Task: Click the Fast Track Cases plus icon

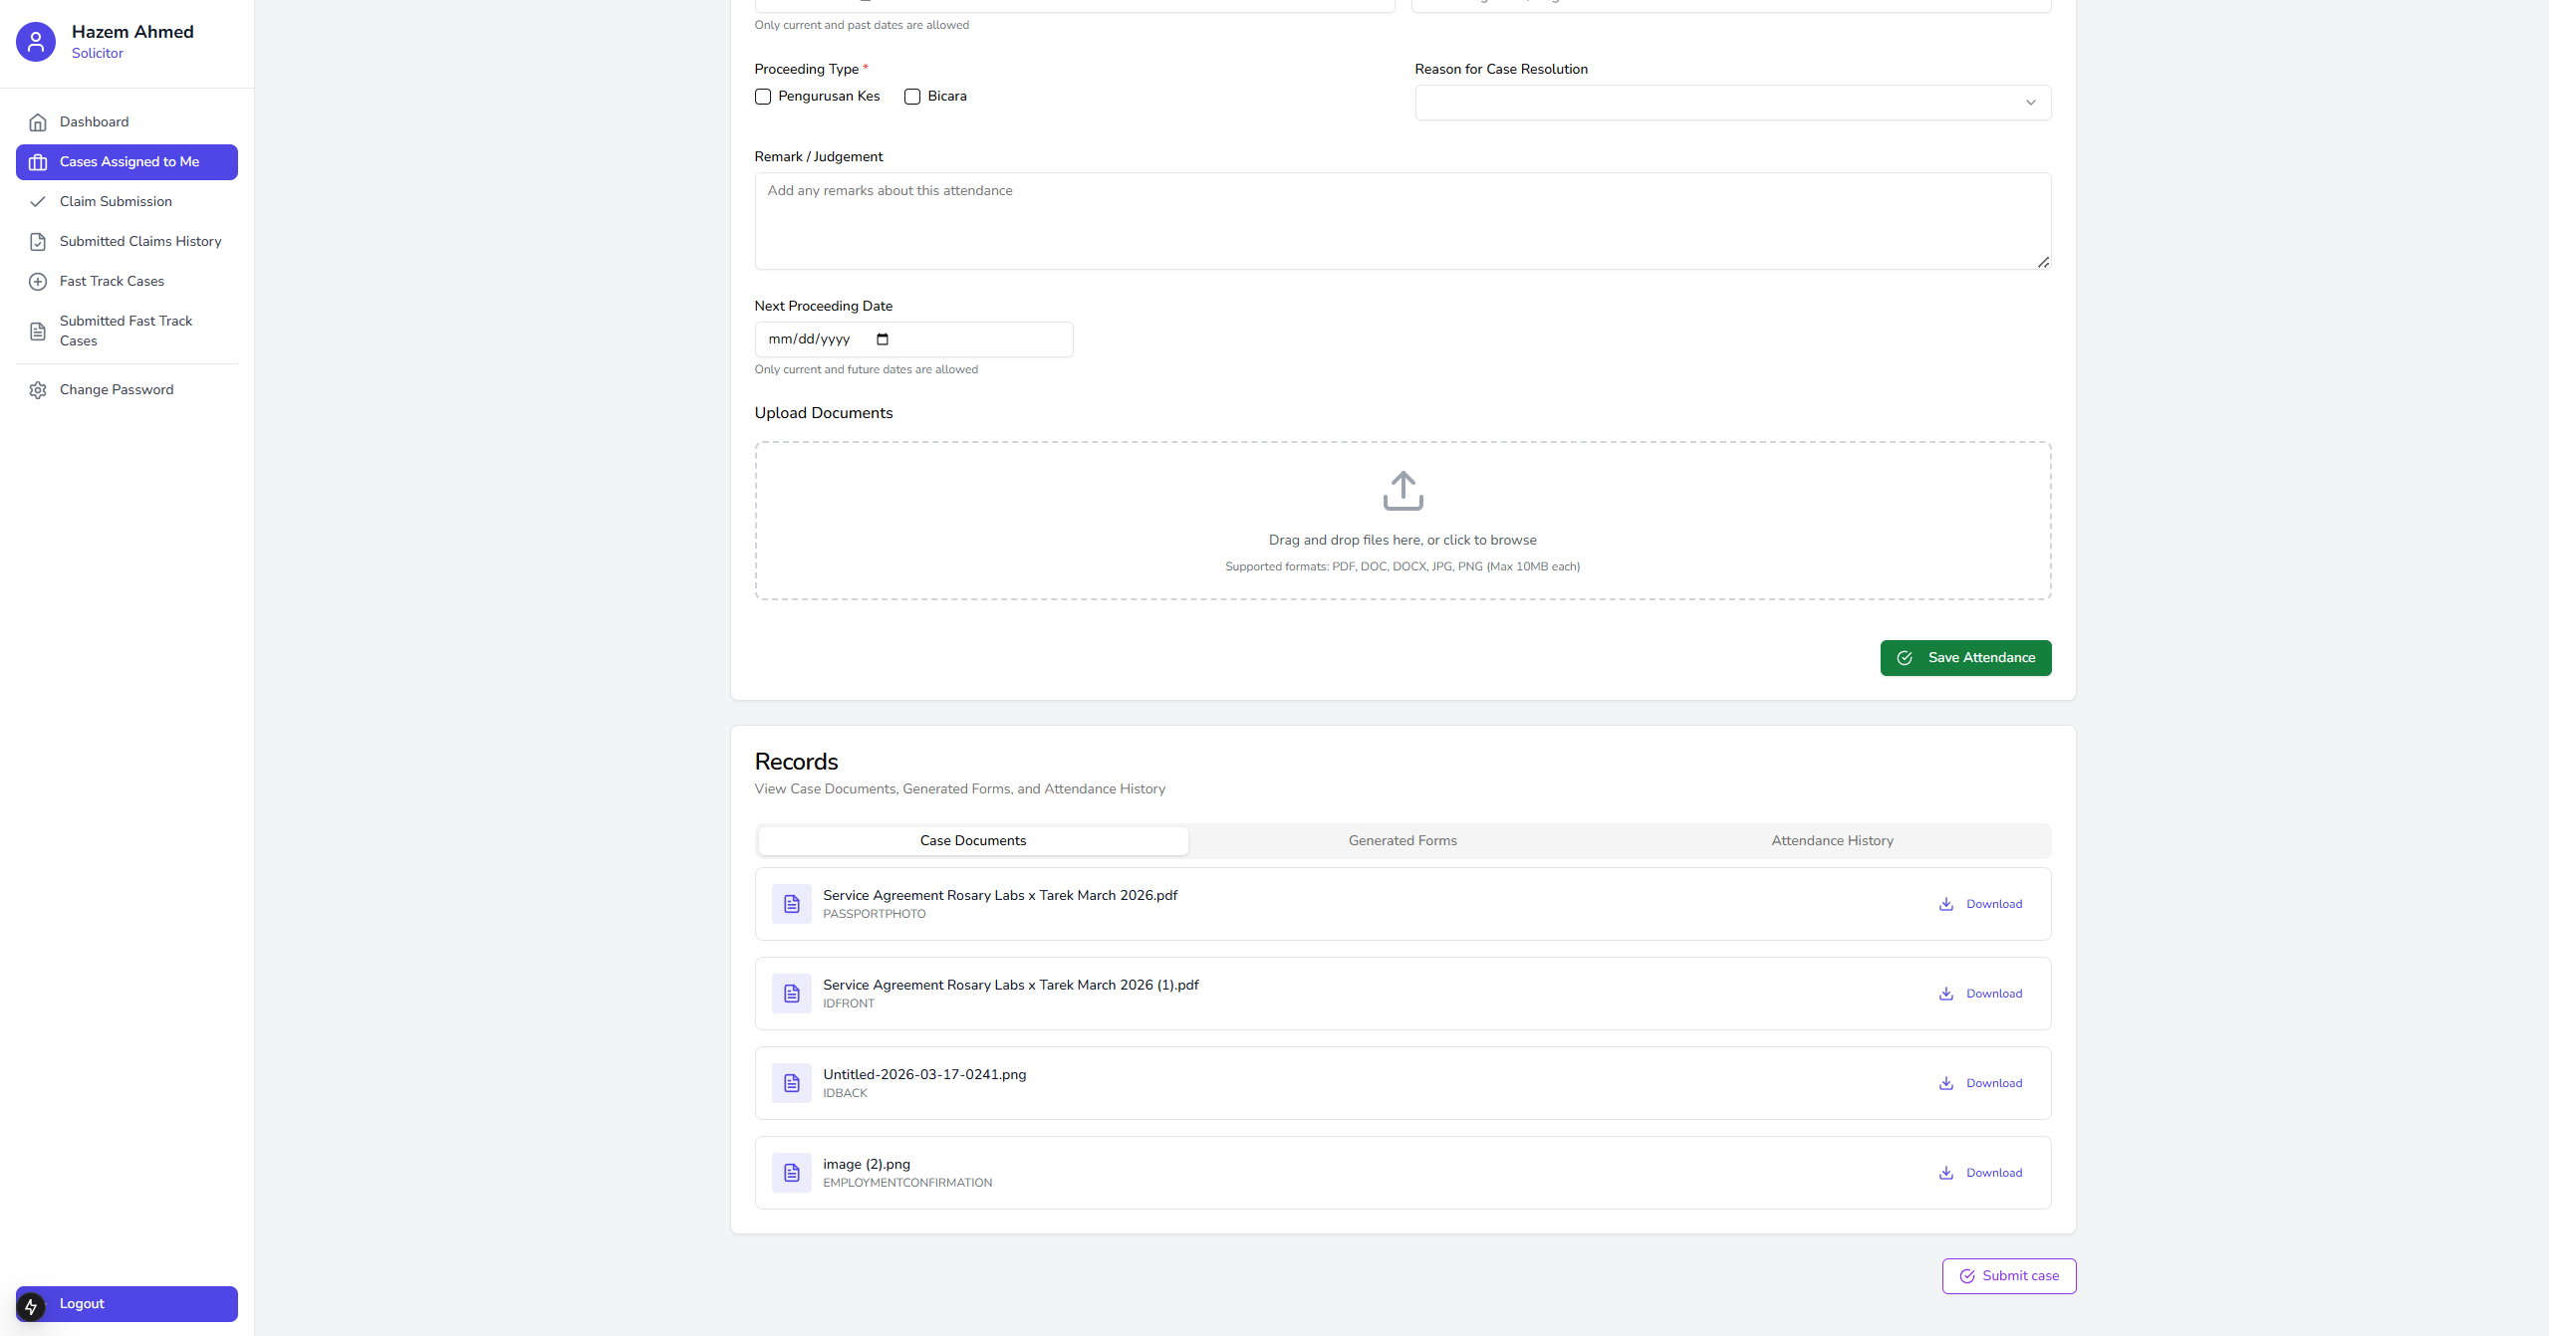Action: point(38,282)
